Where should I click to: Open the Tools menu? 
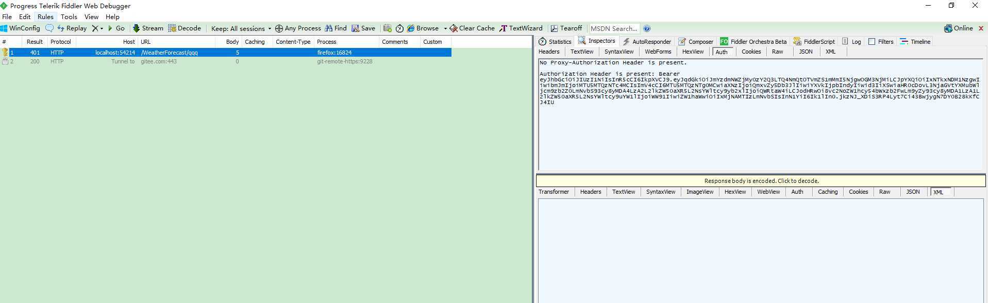tap(69, 16)
